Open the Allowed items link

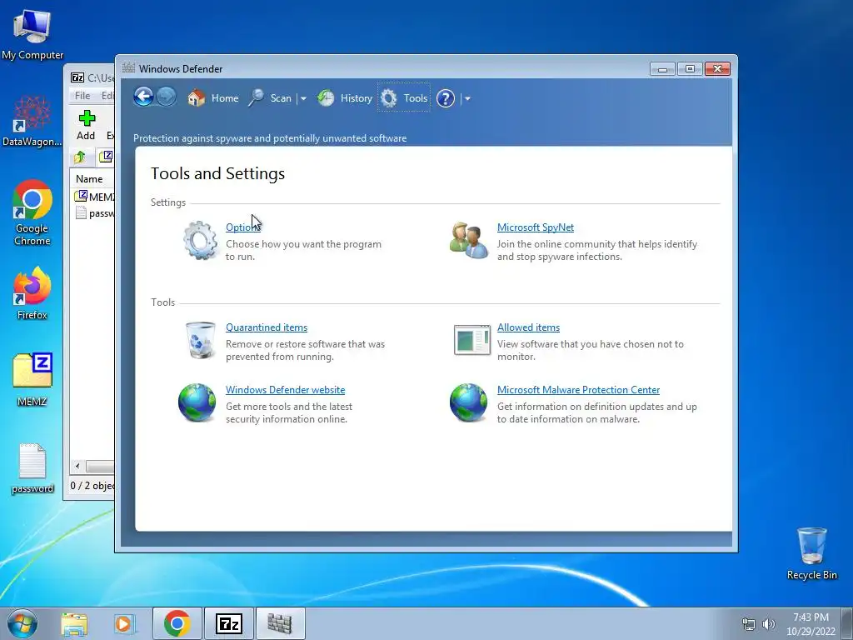pos(528,327)
